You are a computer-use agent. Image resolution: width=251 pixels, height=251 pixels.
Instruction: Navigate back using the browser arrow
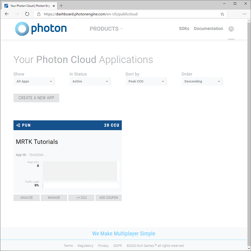(x=7, y=14)
